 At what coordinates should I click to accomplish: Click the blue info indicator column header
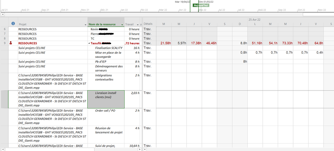tap(13, 24)
